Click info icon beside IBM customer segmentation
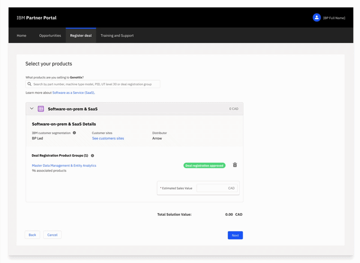Viewport: 360px width, 263px height. pyautogui.click(x=74, y=133)
